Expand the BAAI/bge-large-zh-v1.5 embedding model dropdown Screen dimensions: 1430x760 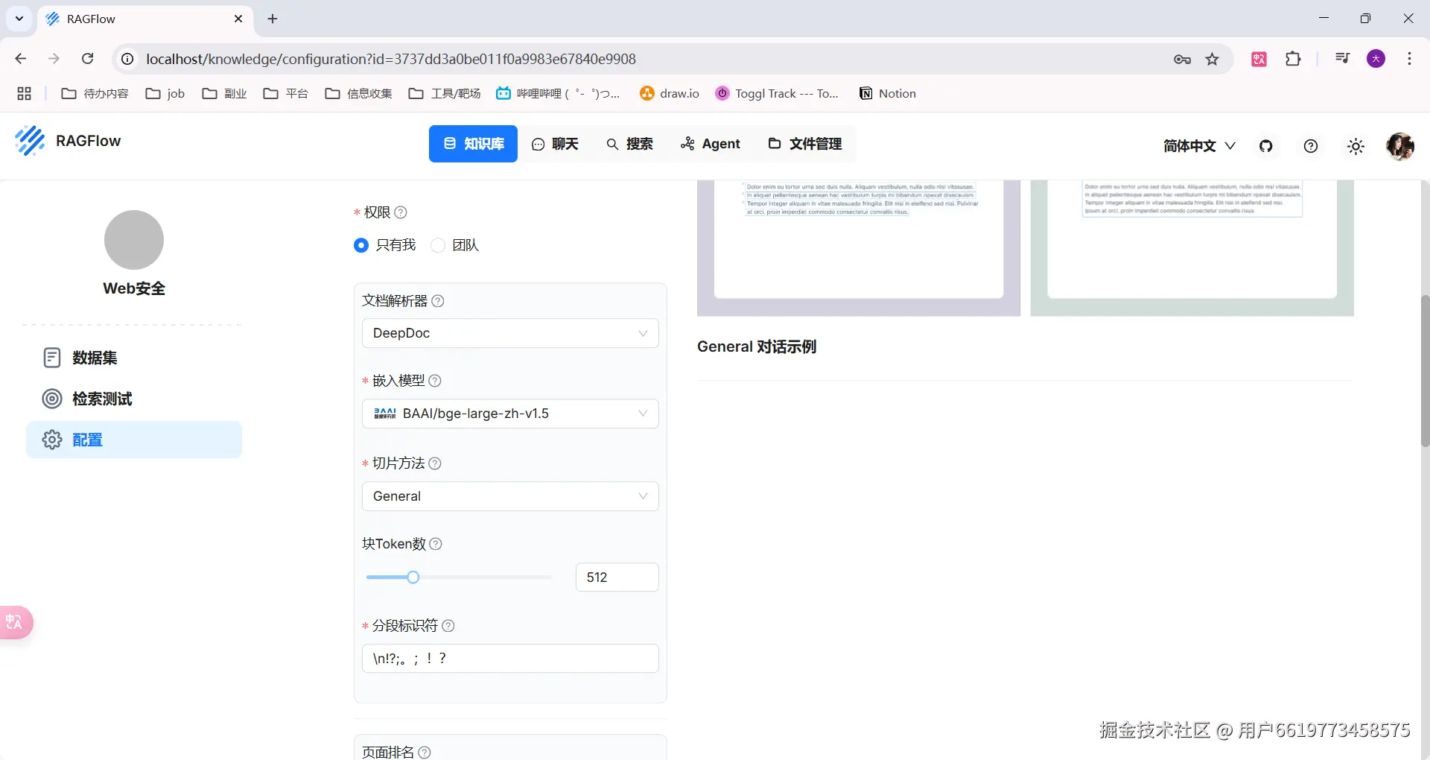(510, 414)
